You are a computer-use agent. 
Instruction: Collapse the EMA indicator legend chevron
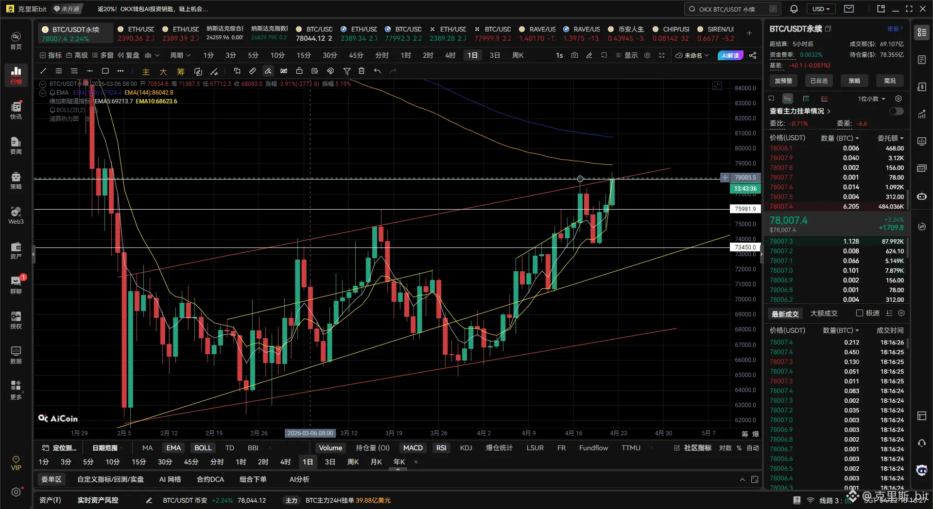43,93
